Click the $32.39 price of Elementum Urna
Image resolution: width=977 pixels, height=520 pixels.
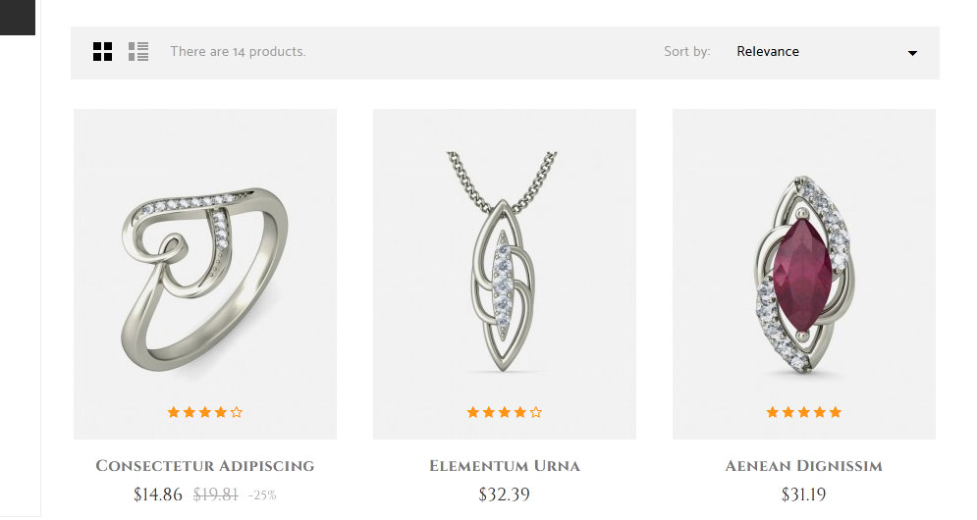(504, 494)
